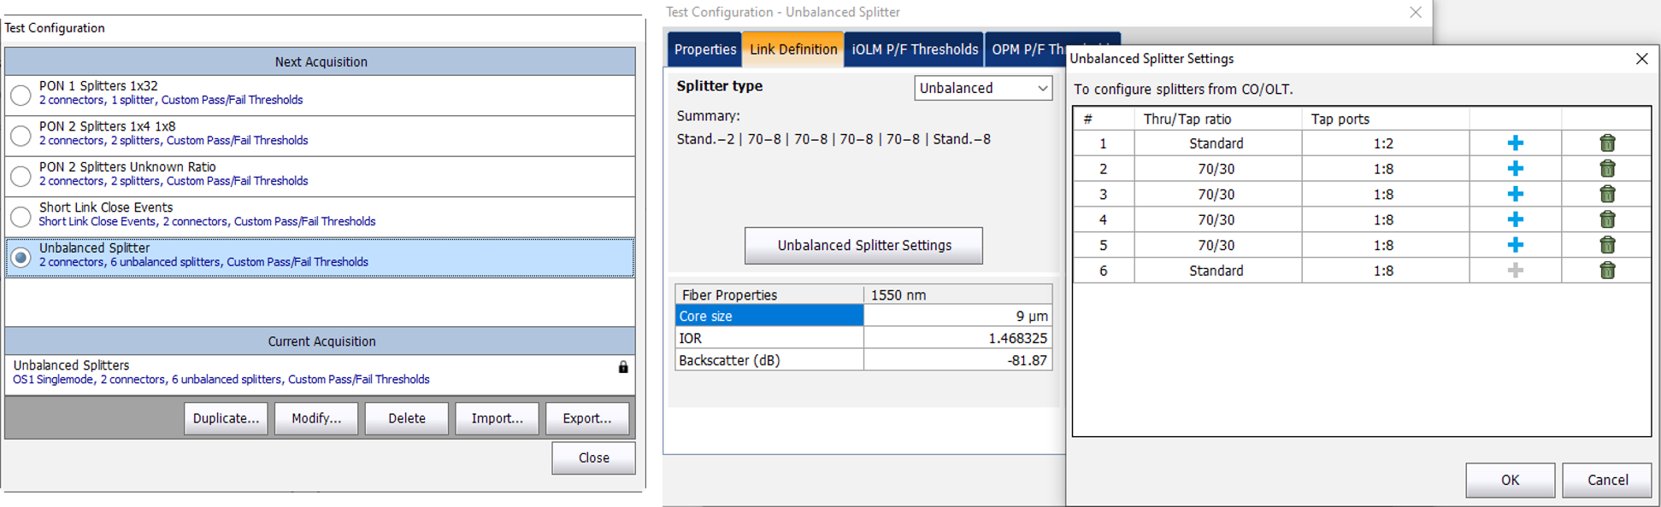Click the Current Acquisition section header
This screenshot has width=1661, height=507.
[x=321, y=341]
